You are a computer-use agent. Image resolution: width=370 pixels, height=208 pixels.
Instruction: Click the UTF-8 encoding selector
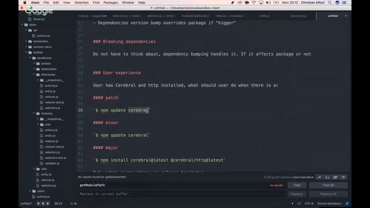pos(309,203)
